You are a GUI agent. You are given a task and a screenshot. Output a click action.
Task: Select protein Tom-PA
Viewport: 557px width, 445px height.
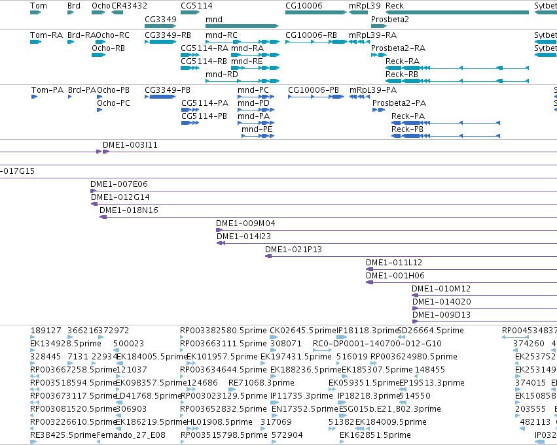[x=34, y=97]
